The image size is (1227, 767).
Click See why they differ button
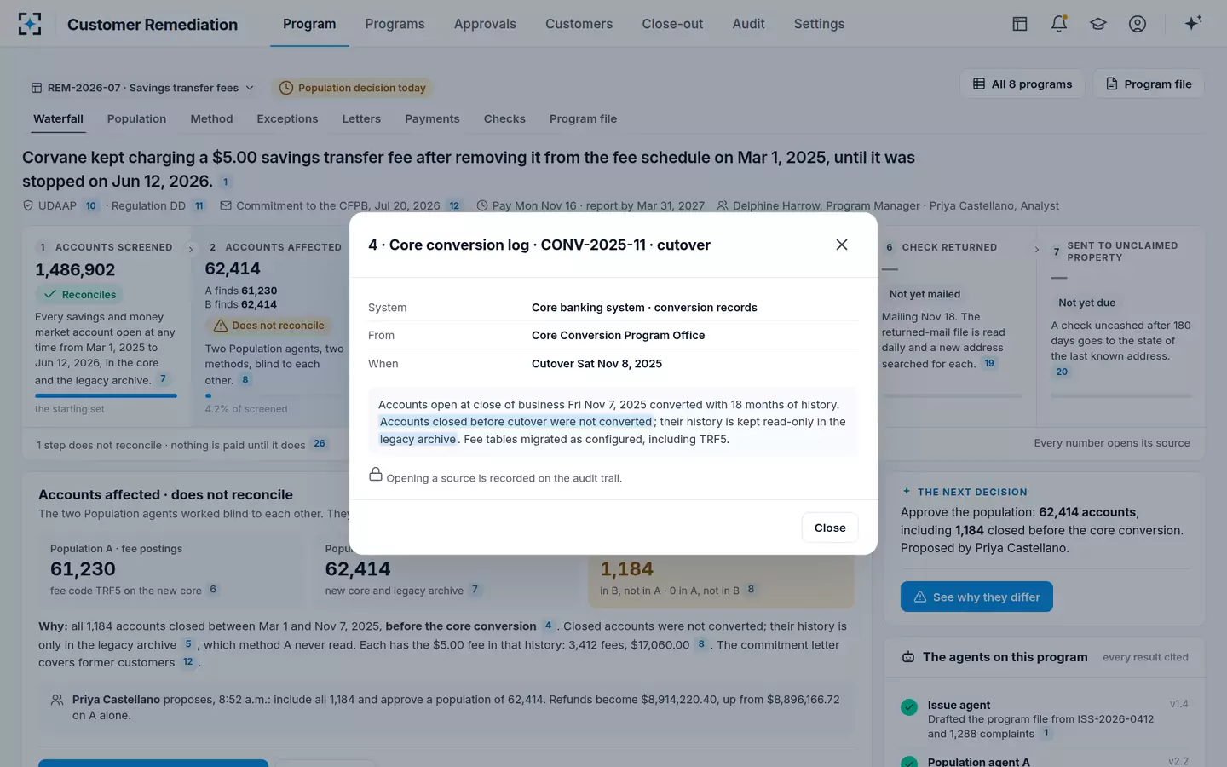976,597
